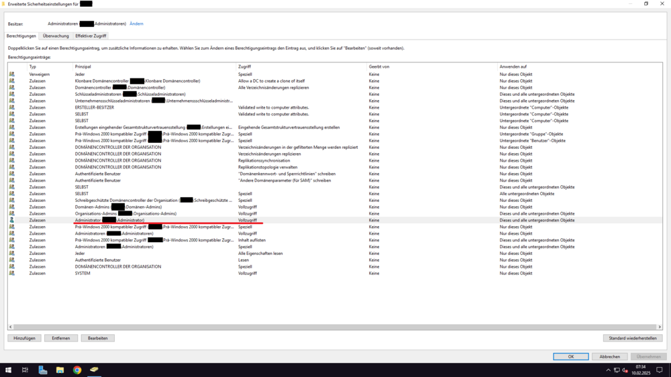Open the notification center icon
Screen dimensions: 671x377
tap(660, 370)
